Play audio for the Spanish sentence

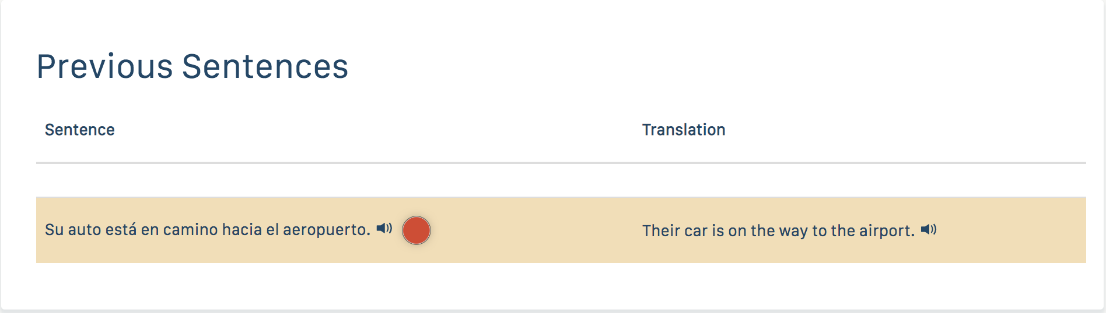pos(384,229)
